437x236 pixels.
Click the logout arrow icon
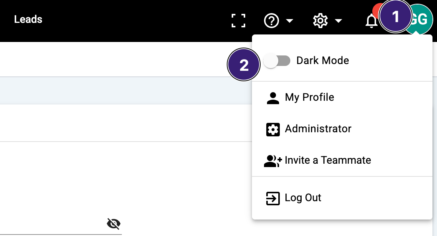click(273, 198)
